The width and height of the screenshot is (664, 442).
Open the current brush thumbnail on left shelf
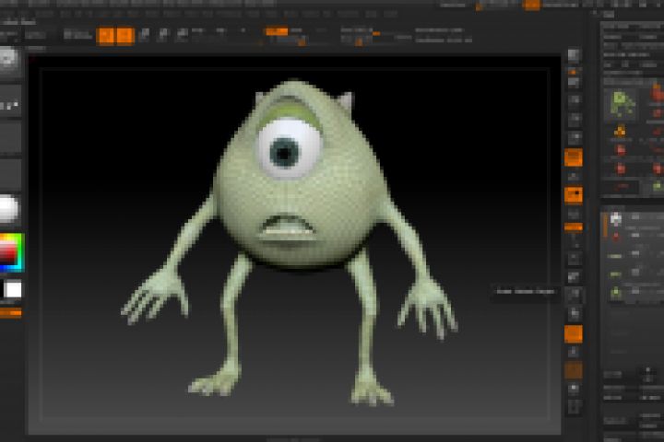pos(9,63)
